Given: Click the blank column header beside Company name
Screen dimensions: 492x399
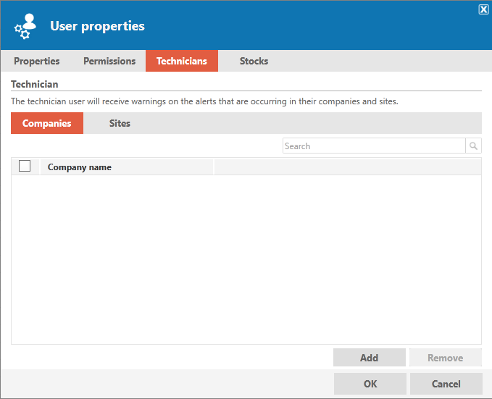Looking at the screenshot, I should [348, 167].
